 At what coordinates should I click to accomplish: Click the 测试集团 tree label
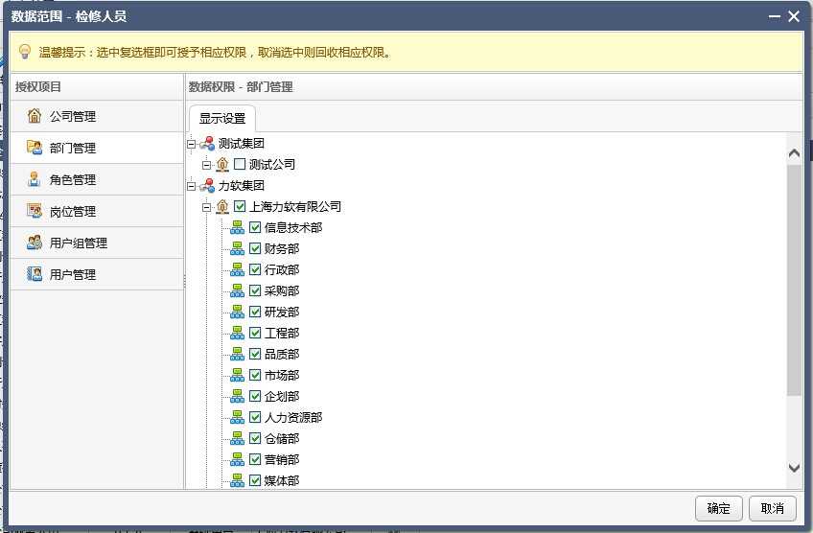point(241,143)
